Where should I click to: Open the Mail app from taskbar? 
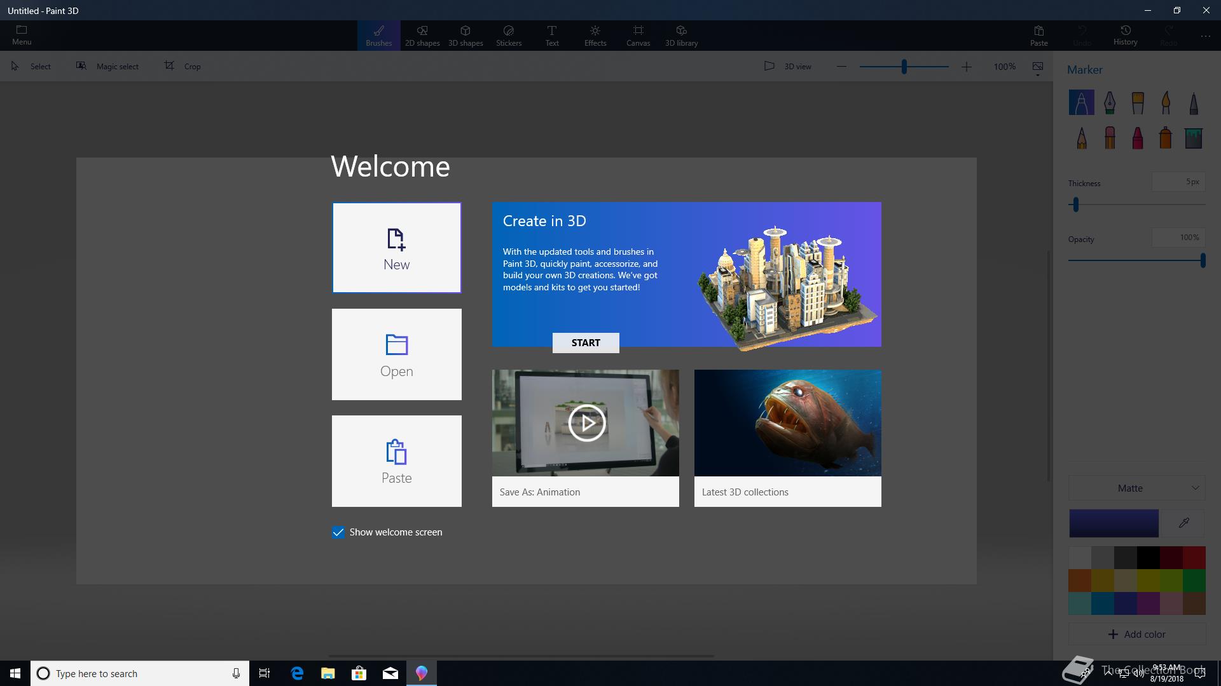[390, 673]
